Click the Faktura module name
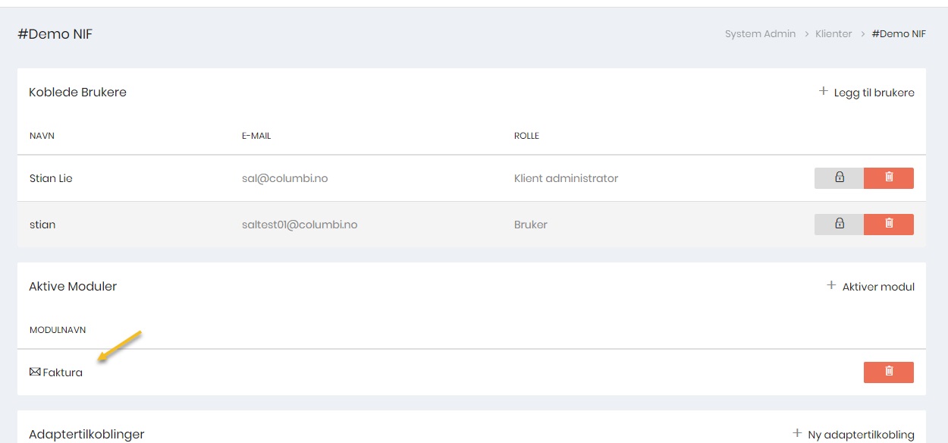The image size is (948, 443). coord(63,372)
